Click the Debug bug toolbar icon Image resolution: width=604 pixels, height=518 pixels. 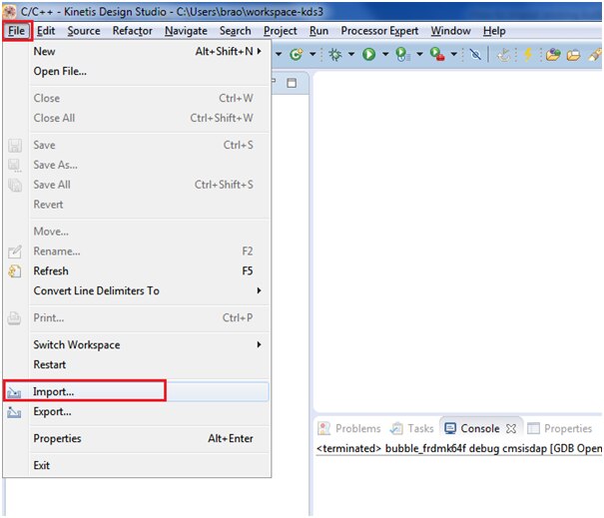(x=334, y=54)
